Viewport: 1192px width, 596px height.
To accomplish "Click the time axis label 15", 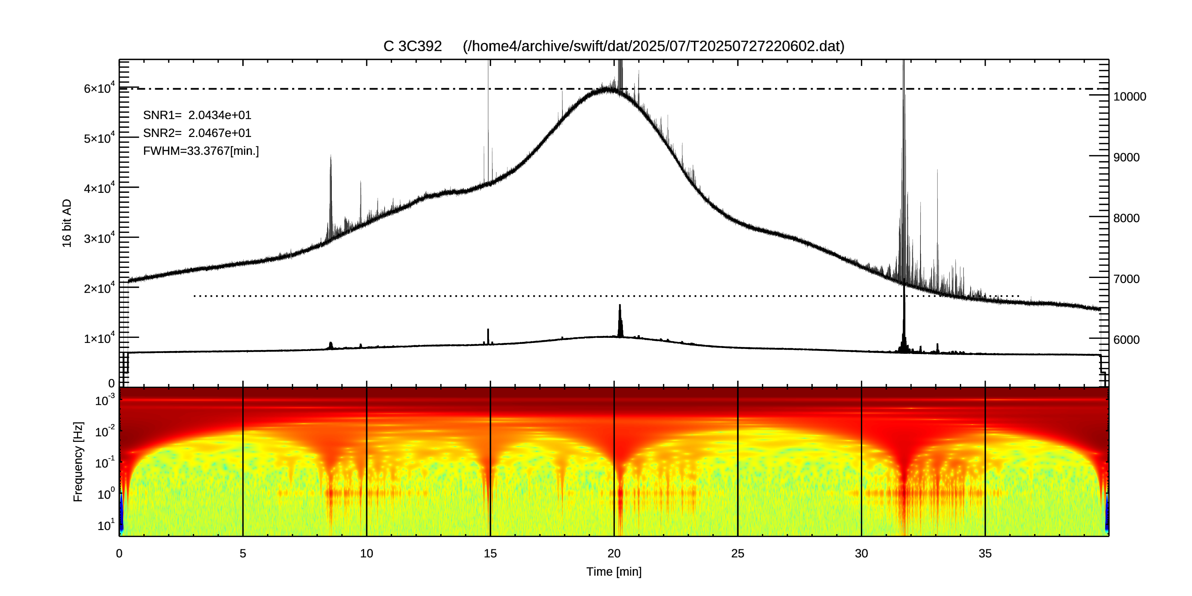I will tap(490, 553).
